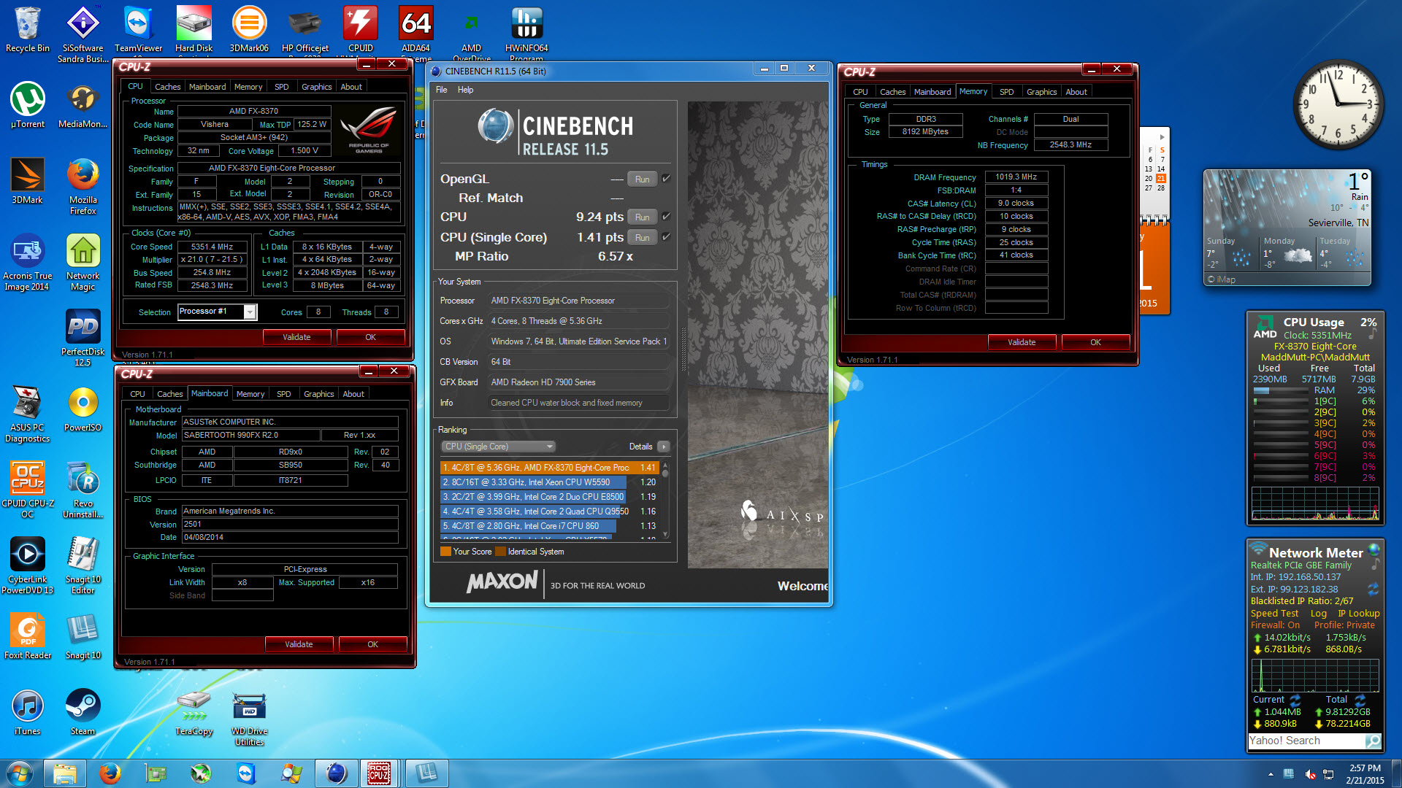Run the CPU (Single Core) benchmark

[x=642, y=238]
